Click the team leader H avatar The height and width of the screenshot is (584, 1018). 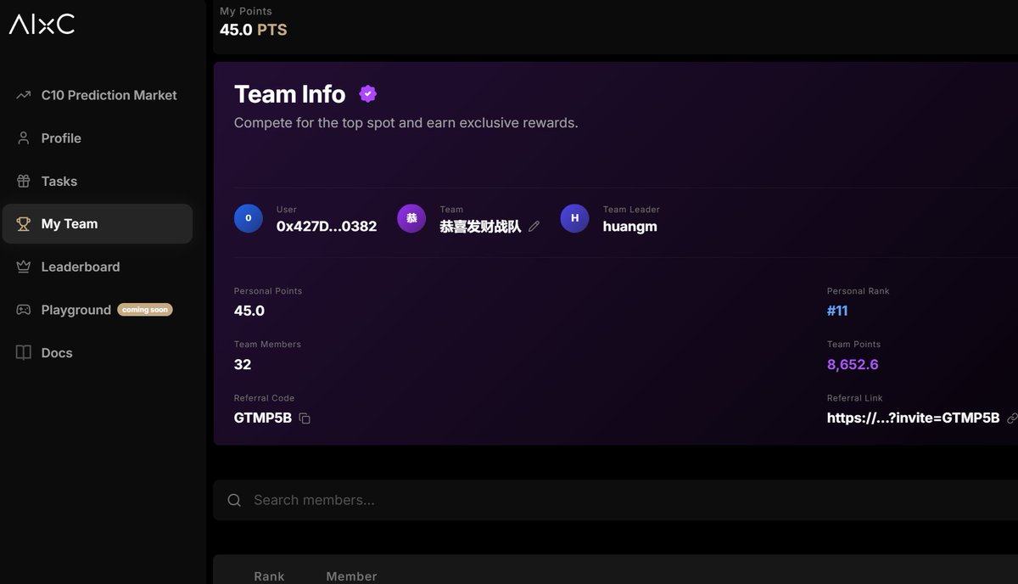574,218
